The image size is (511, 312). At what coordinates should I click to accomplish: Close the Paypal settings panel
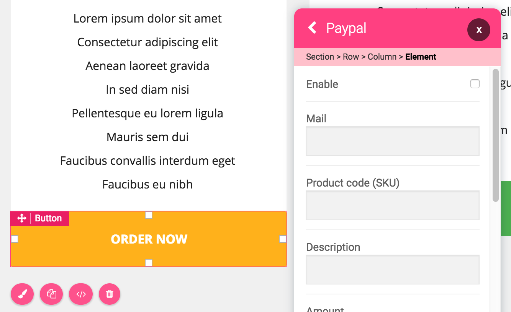(x=479, y=29)
